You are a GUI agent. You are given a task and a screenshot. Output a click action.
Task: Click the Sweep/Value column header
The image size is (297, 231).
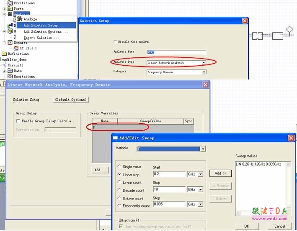[150, 121]
